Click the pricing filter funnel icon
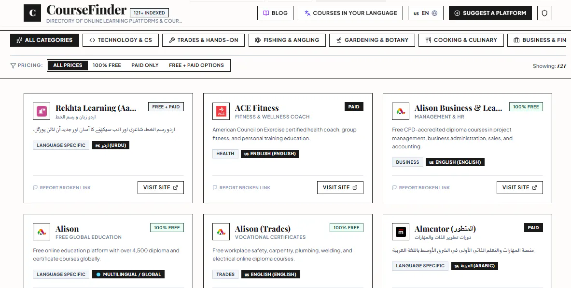 tap(13, 65)
